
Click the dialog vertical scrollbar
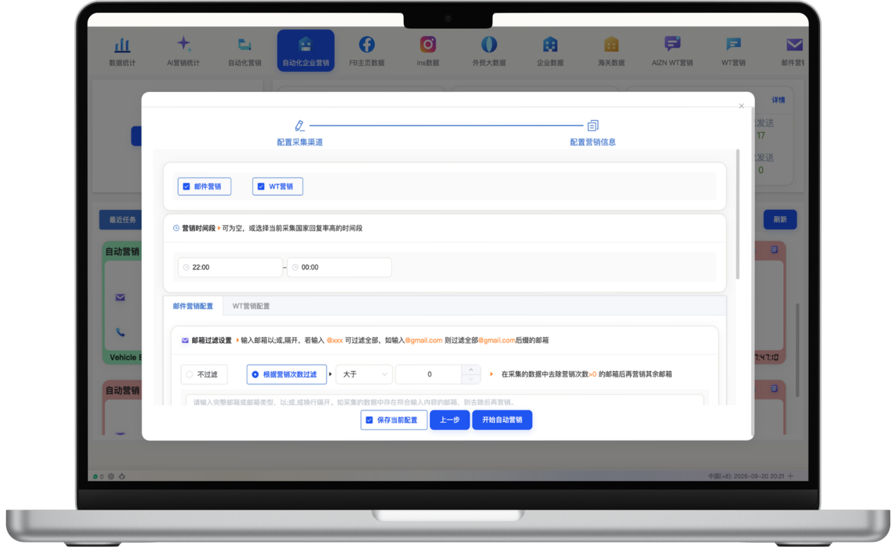pos(738,214)
